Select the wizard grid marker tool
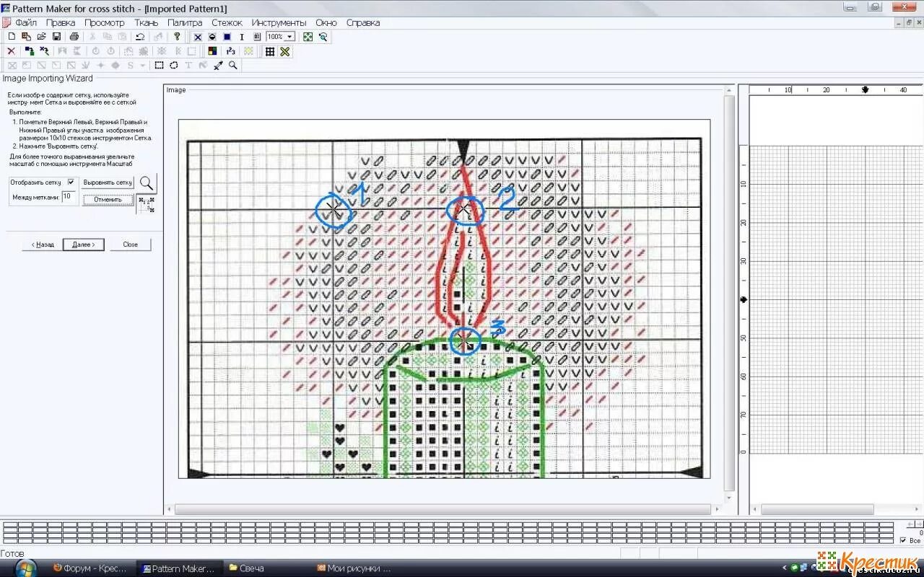The image size is (924, 577). coord(147,205)
